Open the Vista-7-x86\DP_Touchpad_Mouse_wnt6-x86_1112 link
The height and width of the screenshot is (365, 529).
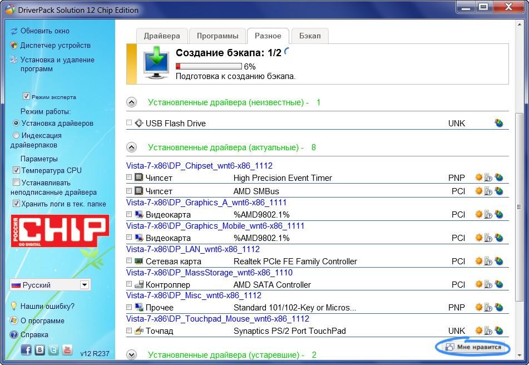tap(217, 319)
